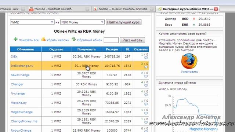
Task: Open review comment bubble in MegaExchange row
Action: 146,113
